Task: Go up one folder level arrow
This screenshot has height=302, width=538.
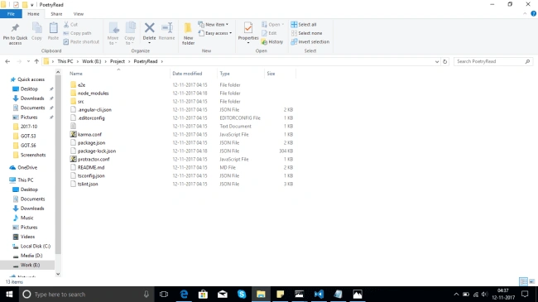Action: (x=36, y=61)
